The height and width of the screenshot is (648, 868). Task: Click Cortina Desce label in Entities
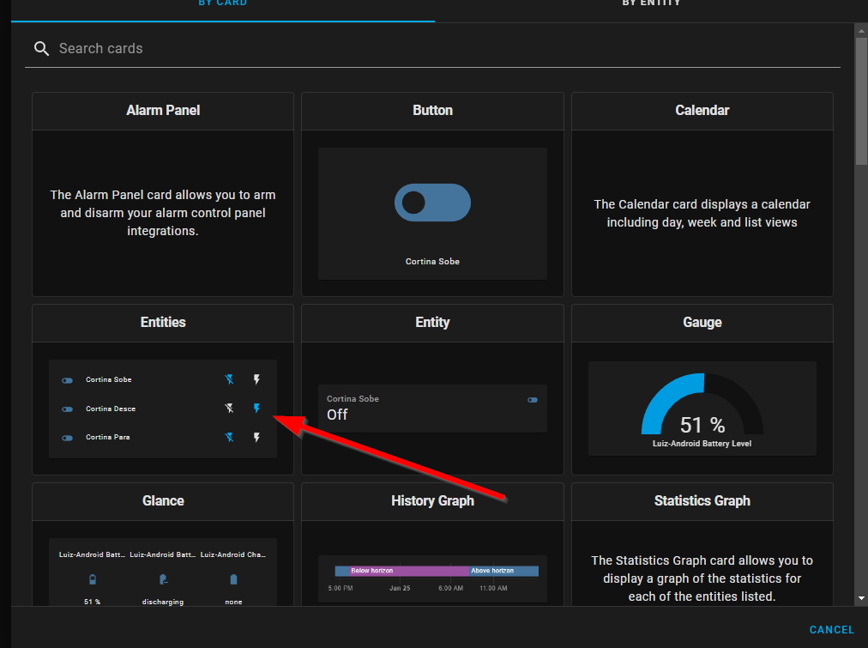[x=111, y=409]
